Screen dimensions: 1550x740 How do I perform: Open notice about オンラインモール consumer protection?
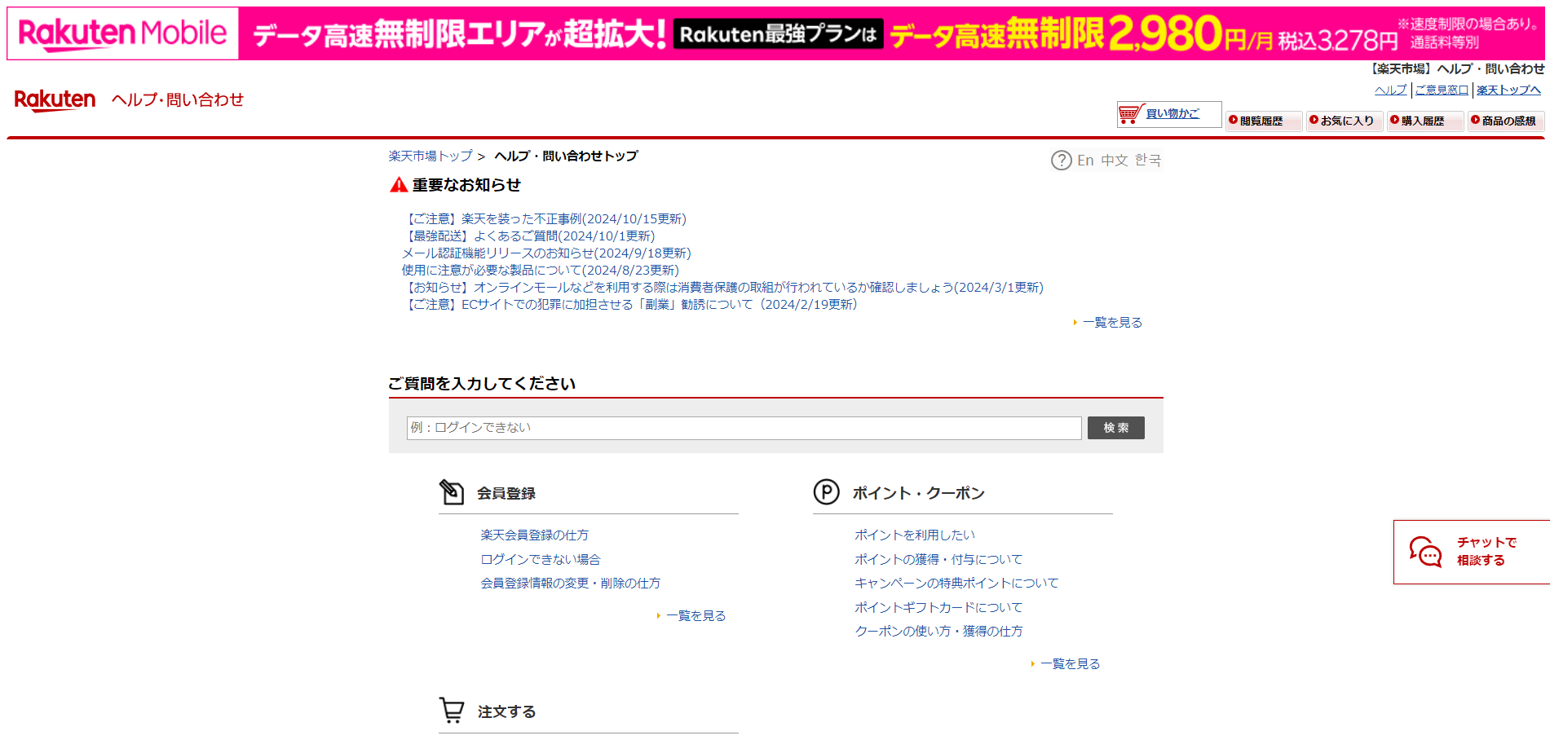(x=722, y=288)
